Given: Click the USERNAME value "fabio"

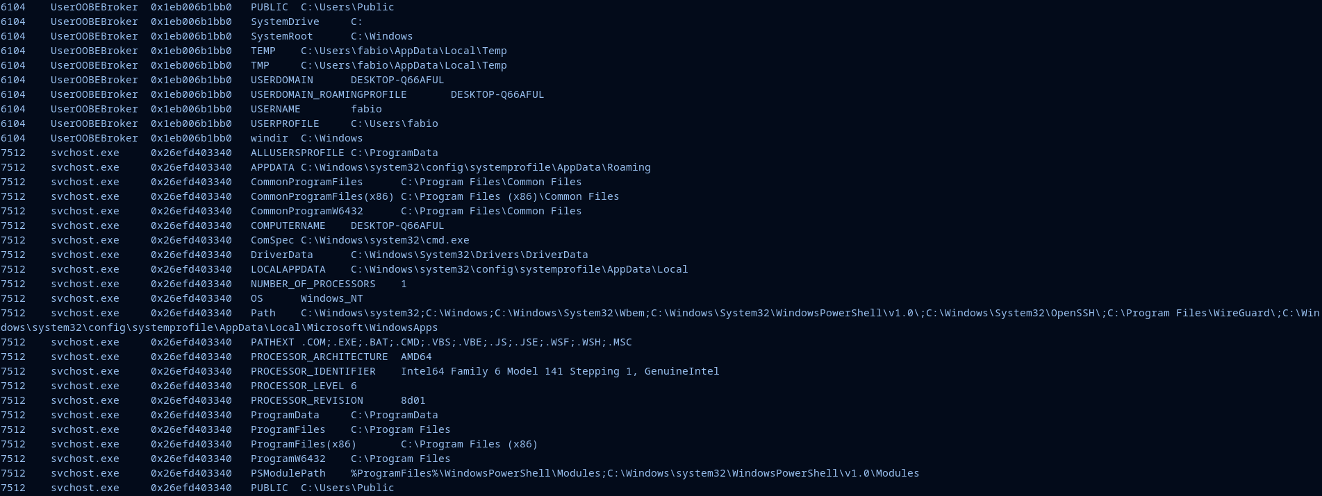Looking at the screenshot, I should (x=366, y=109).
